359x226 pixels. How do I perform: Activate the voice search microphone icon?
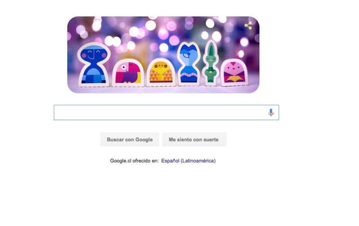click(271, 112)
